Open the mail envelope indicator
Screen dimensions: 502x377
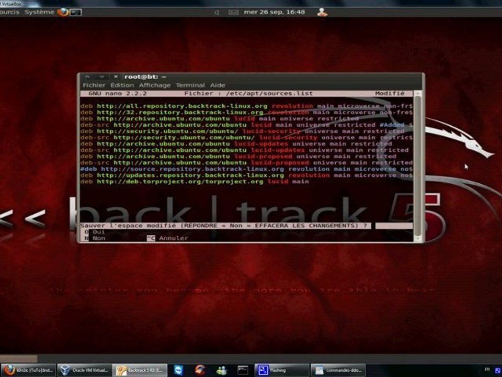click(x=233, y=13)
